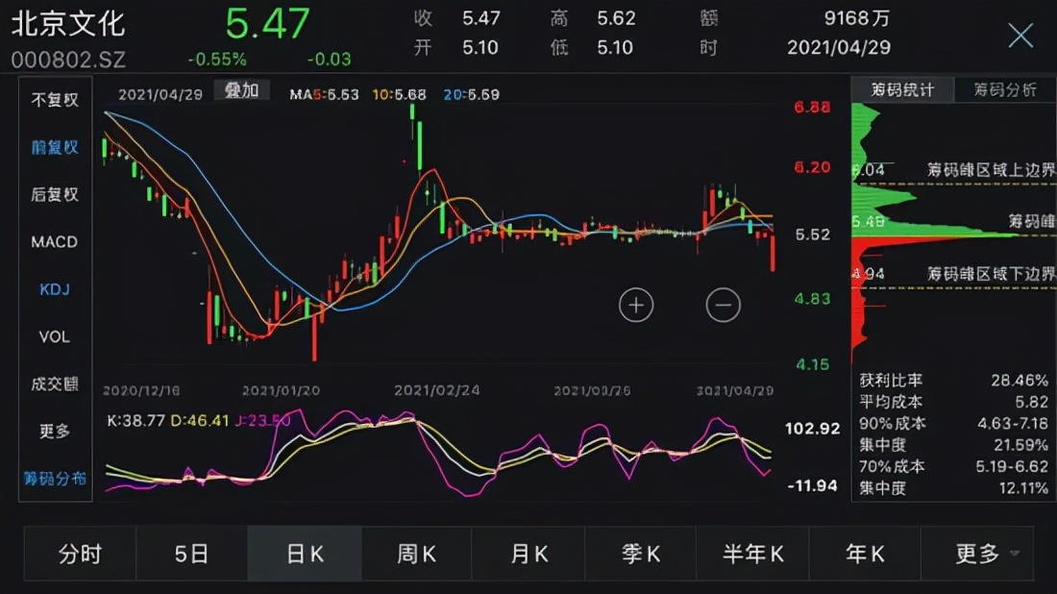Image resolution: width=1057 pixels, height=594 pixels.
Task: Open the 筹码分析 tab
Action: 1005,89
